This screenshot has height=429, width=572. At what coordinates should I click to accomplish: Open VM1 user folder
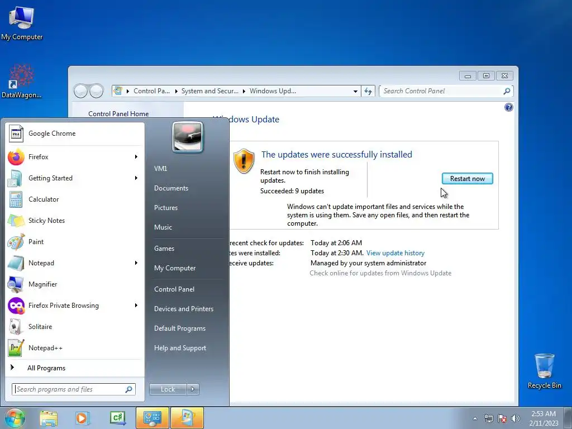pyautogui.click(x=160, y=169)
